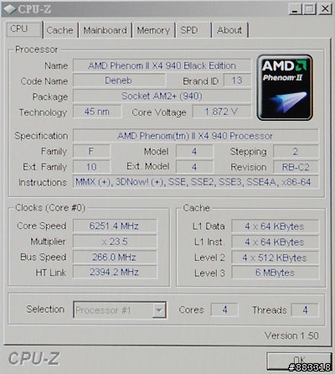335x374 pixels.
Task: Click the Core Speed value 6251.4 MHz
Action: coord(115,226)
